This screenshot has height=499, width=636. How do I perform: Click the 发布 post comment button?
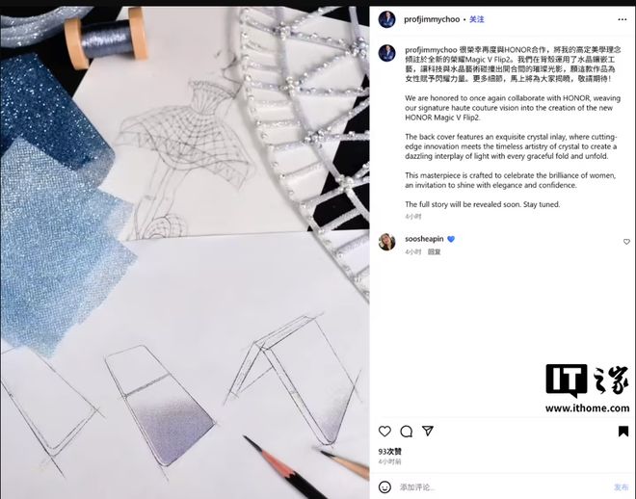tap(621, 486)
